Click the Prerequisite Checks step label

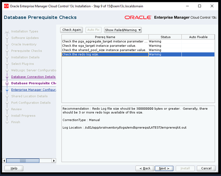(x=26, y=51)
